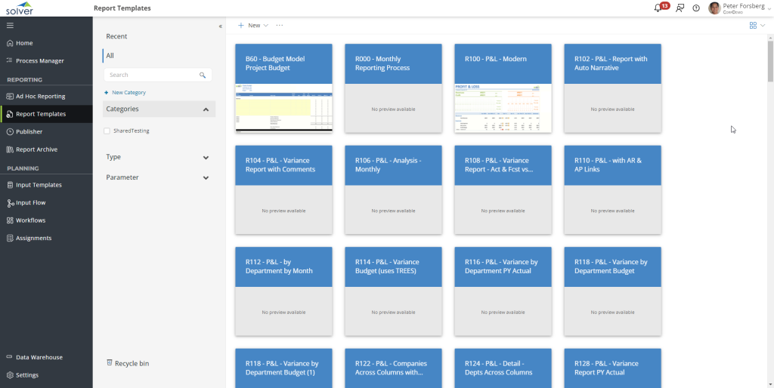
Task: Select the Recent filter
Action: pos(116,36)
